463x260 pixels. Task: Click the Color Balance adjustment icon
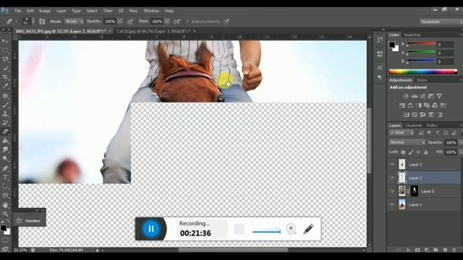410,105
